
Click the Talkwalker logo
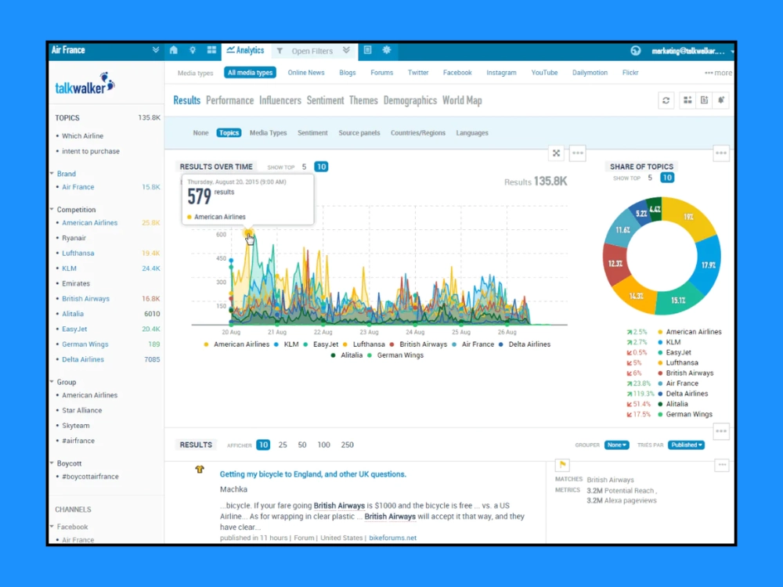pyautogui.click(x=85, y=85)
